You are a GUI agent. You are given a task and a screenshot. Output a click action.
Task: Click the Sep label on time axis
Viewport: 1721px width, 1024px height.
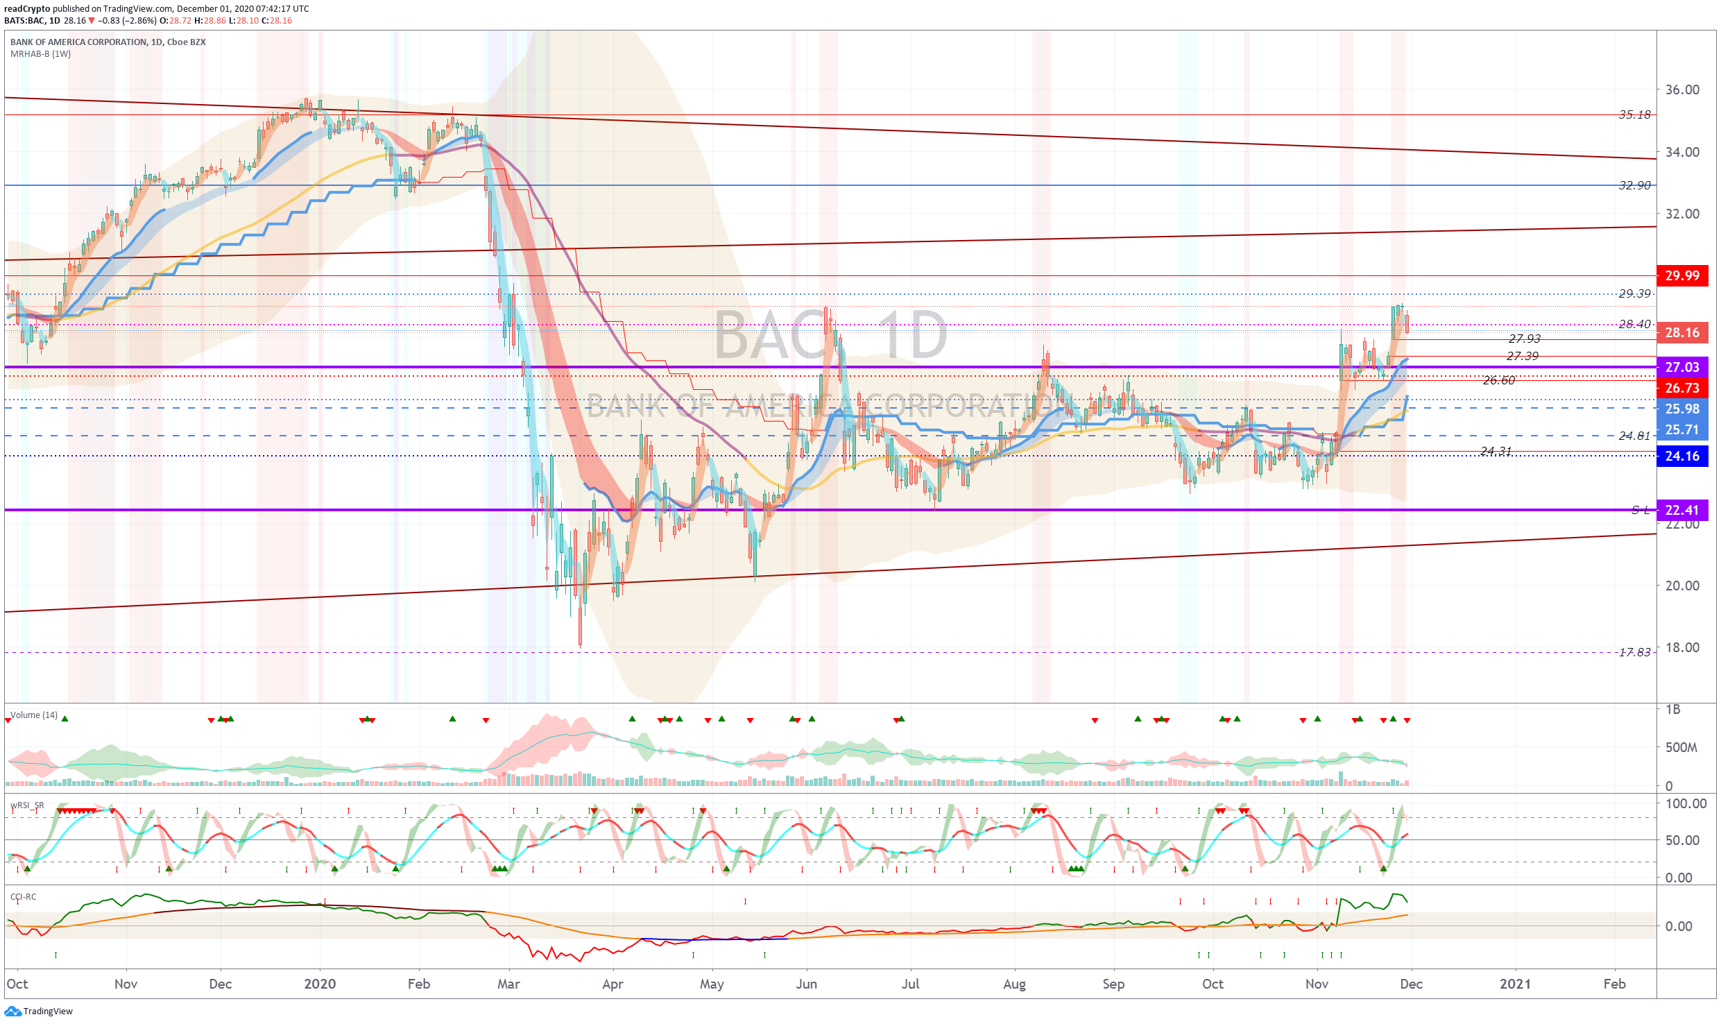1113,984
